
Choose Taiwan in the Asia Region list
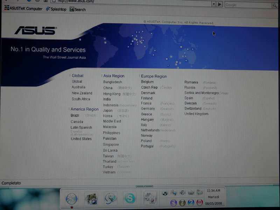pos(108,156)
